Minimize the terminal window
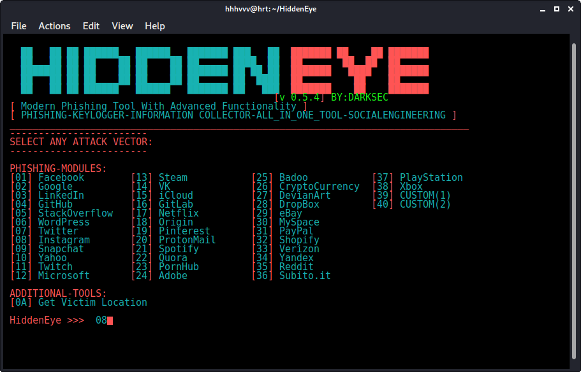 click(543, 10)
